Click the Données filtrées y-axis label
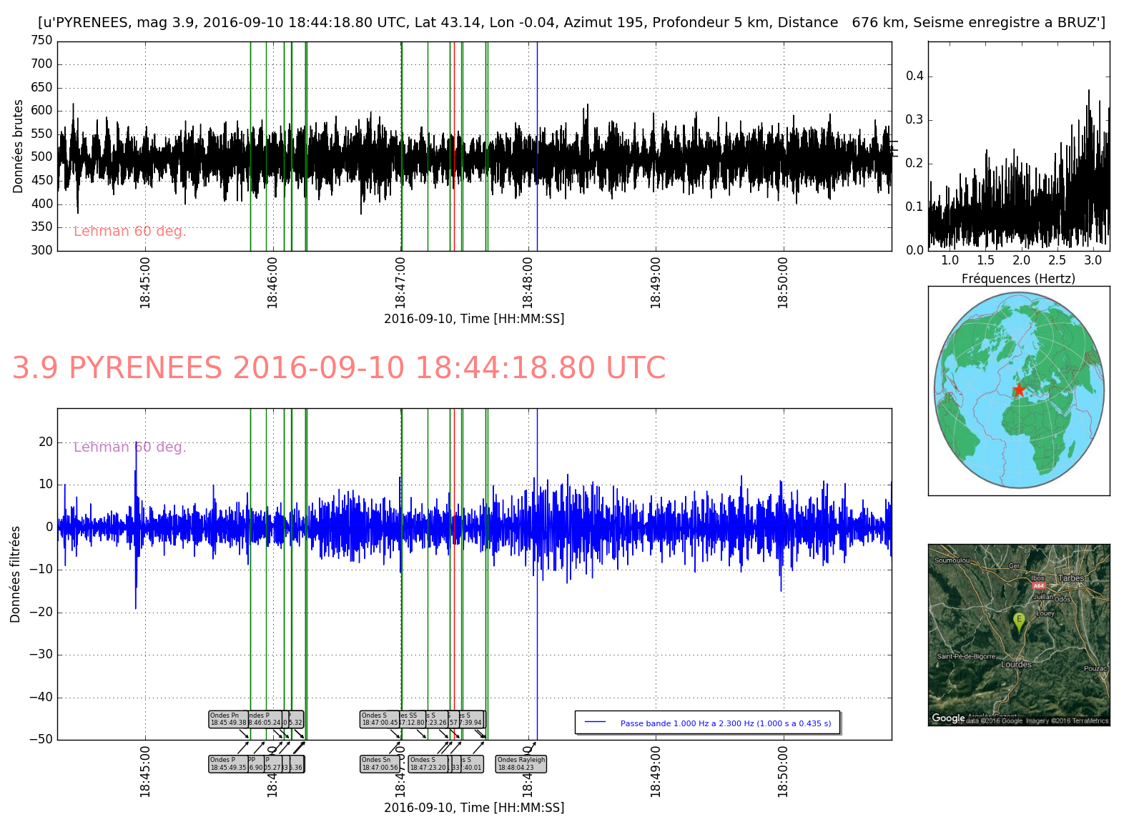Screen dimensions: 1144x822 [16, 574]
